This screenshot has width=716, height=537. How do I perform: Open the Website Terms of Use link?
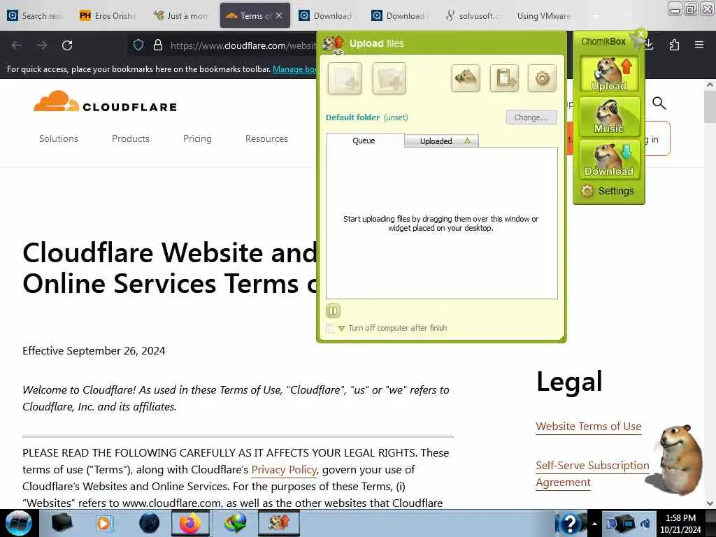(589, 427)
